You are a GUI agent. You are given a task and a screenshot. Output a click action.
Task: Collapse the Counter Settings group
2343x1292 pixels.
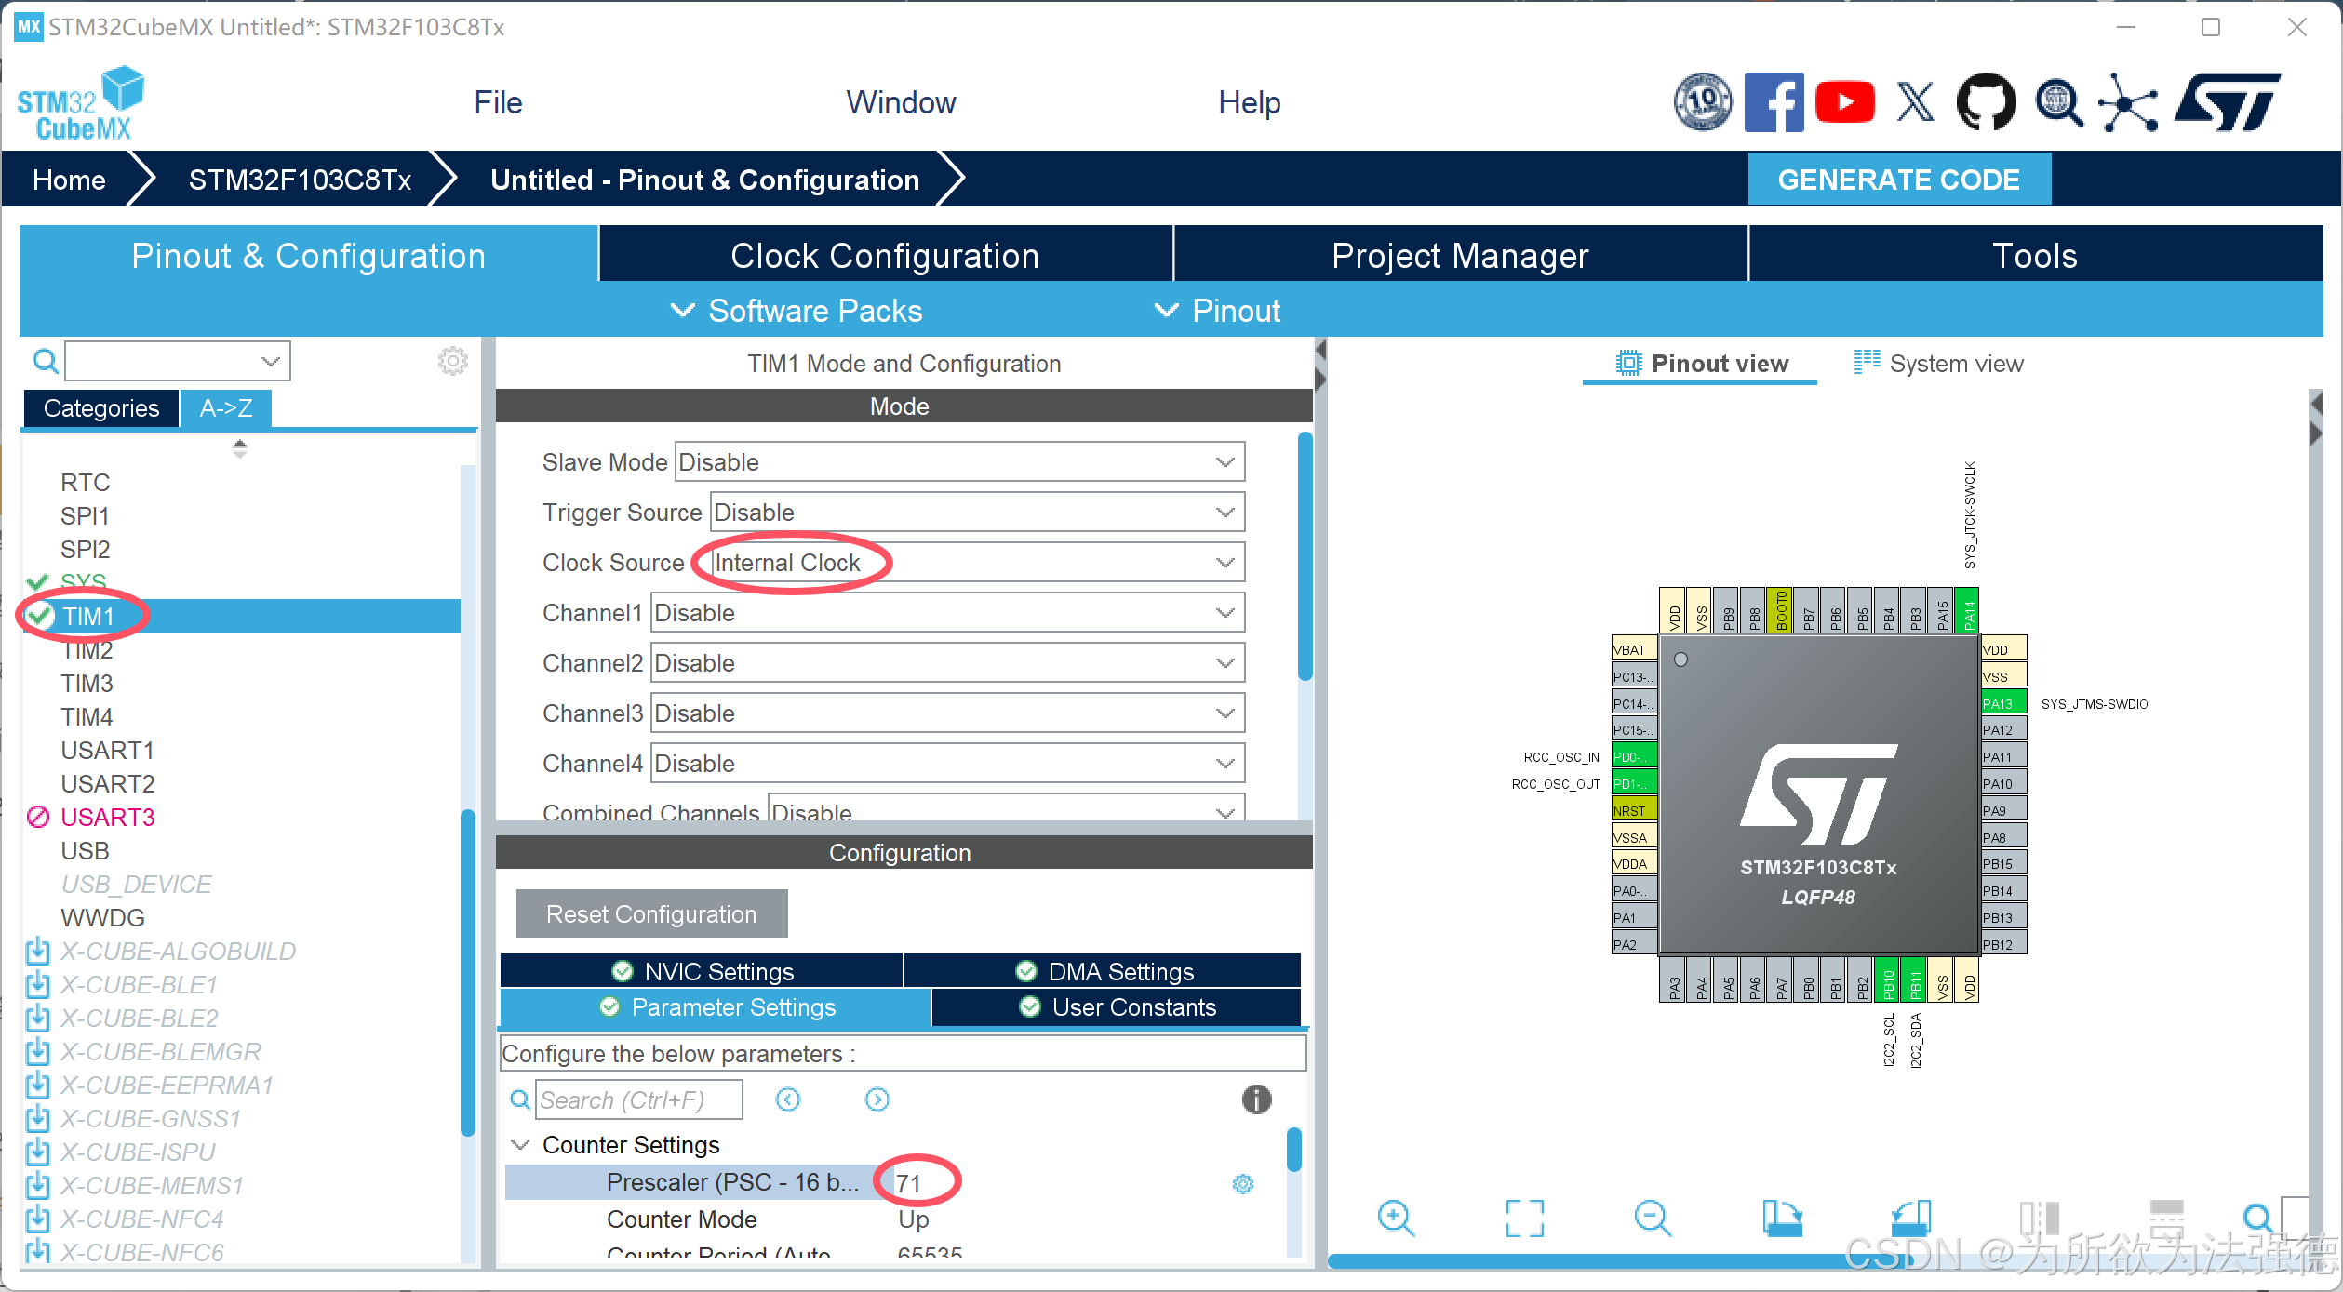[521, 1144]
